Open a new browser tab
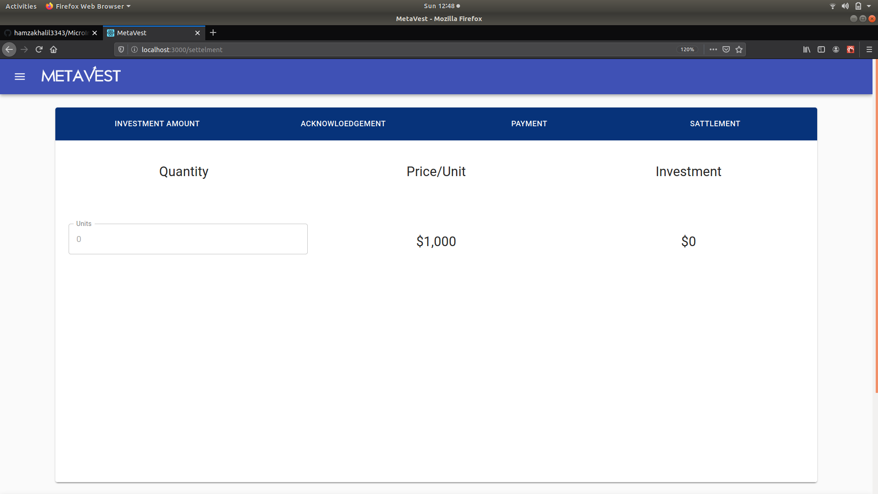 (213, 32)
